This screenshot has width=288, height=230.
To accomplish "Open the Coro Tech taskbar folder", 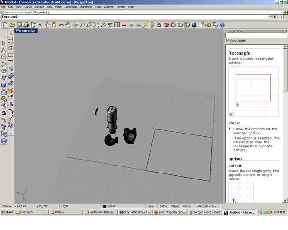I will click(x=31, y=212).
